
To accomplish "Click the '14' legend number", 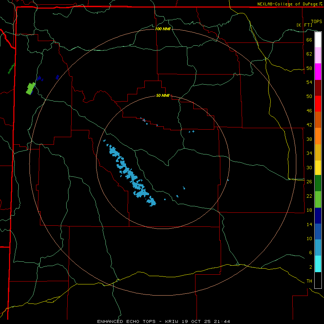I will click(309, 224).
